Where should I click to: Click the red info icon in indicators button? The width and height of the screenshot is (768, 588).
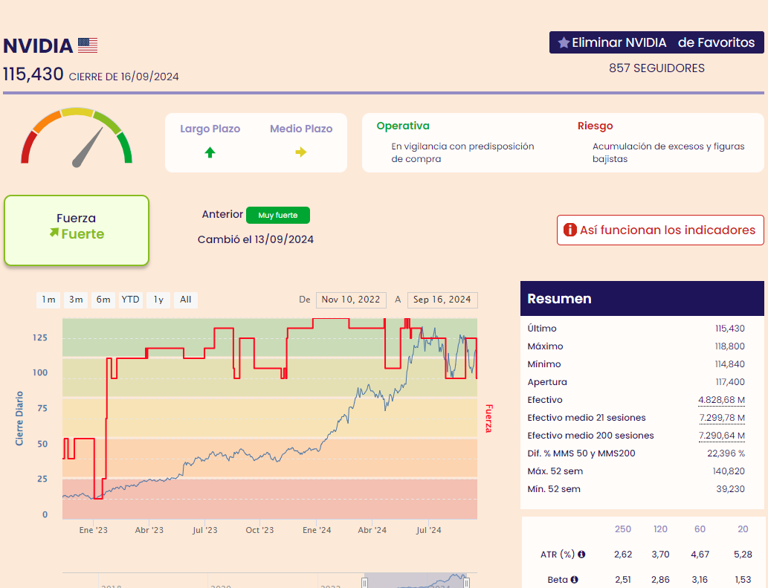(570, 230)
